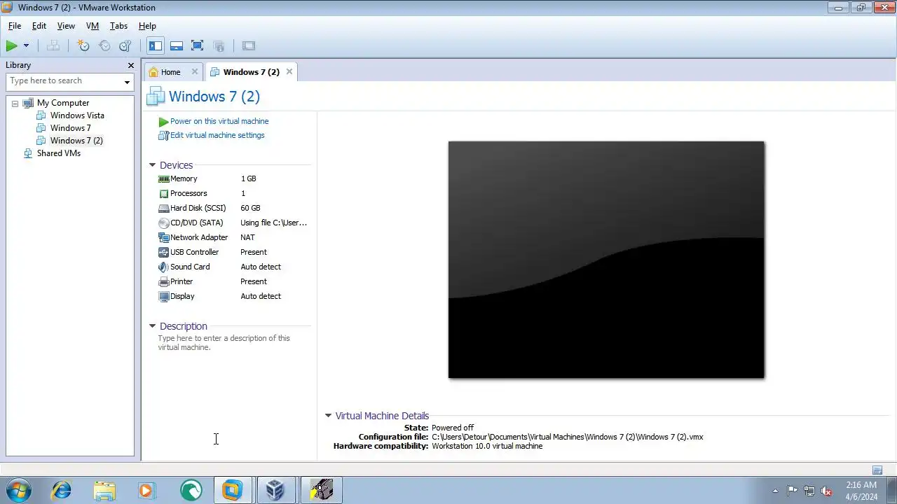This screenshot has height=504, width=897.
Task: Select Windows 7 (2) in the library
Action: tap(76, 141)
